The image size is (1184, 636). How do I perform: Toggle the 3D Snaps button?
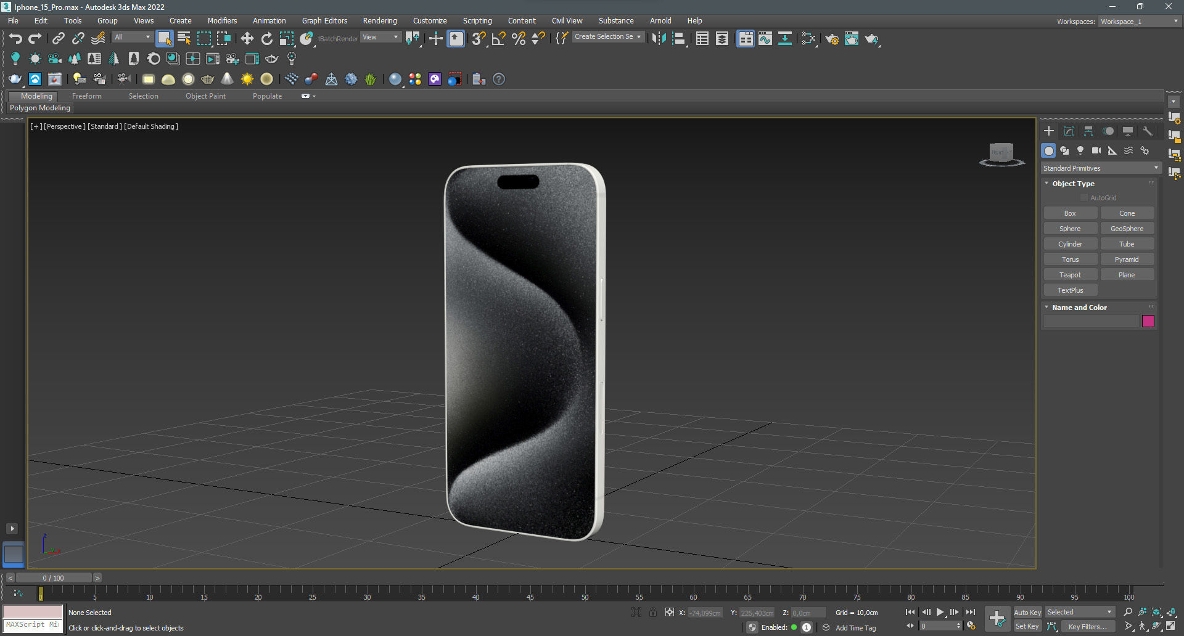479,38
